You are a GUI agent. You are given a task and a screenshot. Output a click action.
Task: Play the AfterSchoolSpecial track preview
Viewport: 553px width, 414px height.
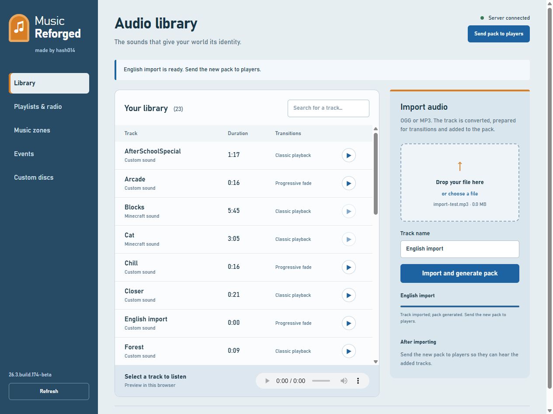pos(348,155)
